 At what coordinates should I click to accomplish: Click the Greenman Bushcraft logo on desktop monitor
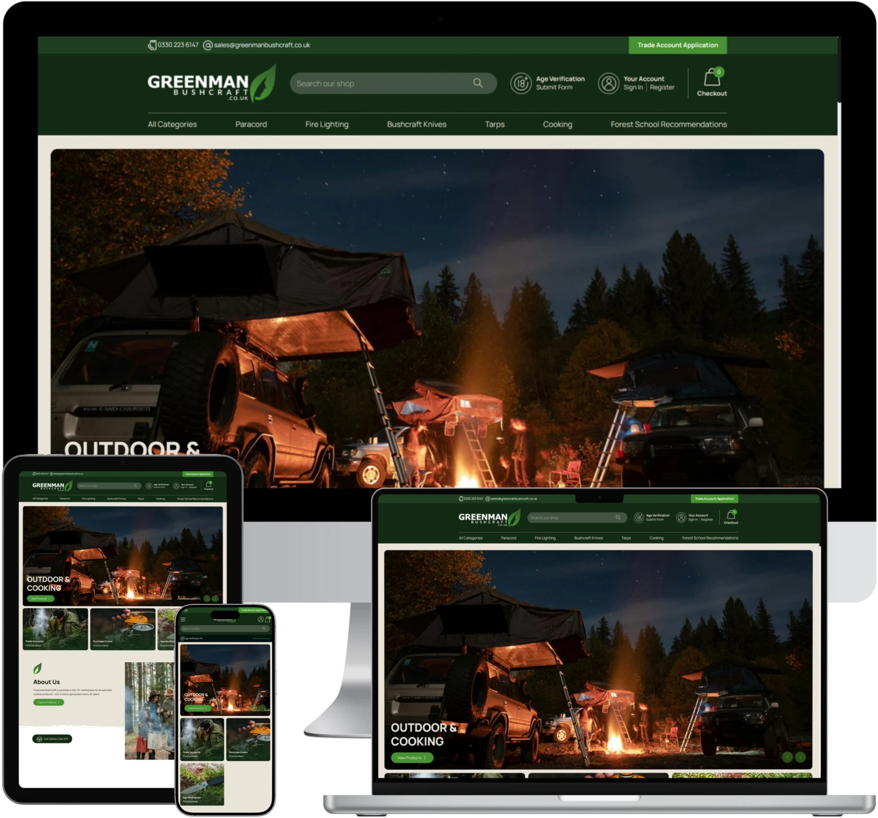[x=211, y=83]
